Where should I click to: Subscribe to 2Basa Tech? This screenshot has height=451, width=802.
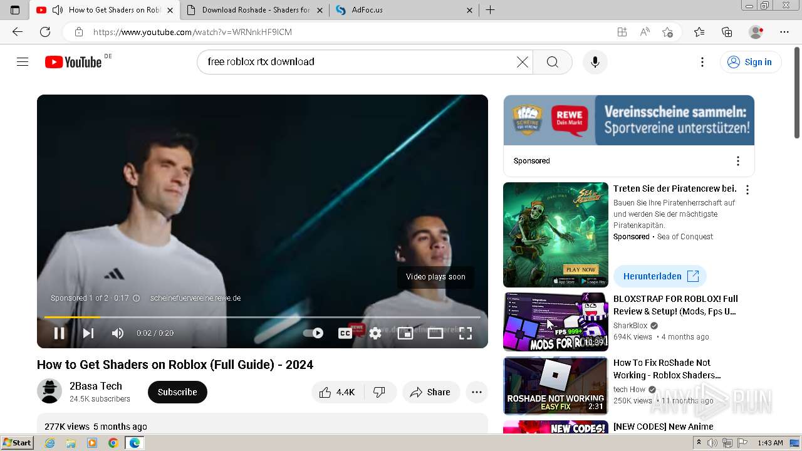pos(177,392)
